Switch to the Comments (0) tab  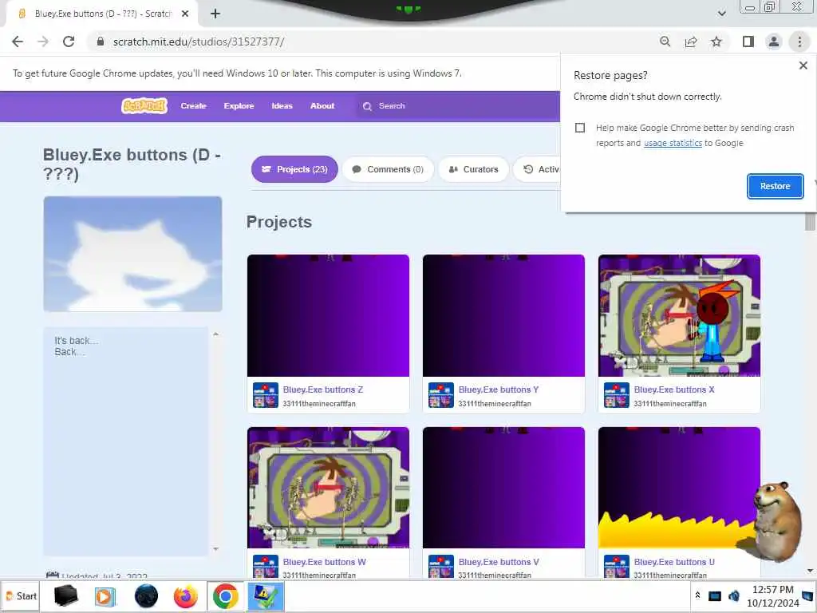tap(388, 169)
